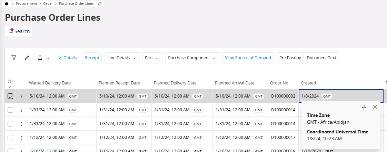387x152 pixels.
Task: Open the Part dropdown menu
Action: click(152, 58)
